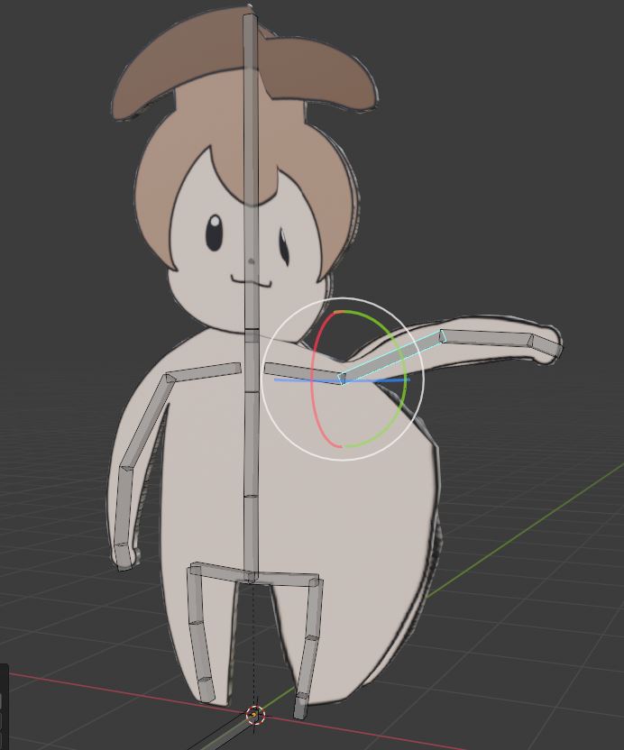Select the mid spine bone in the torso
This screenshot has height=750, width=624.
(x=252, y=444)
